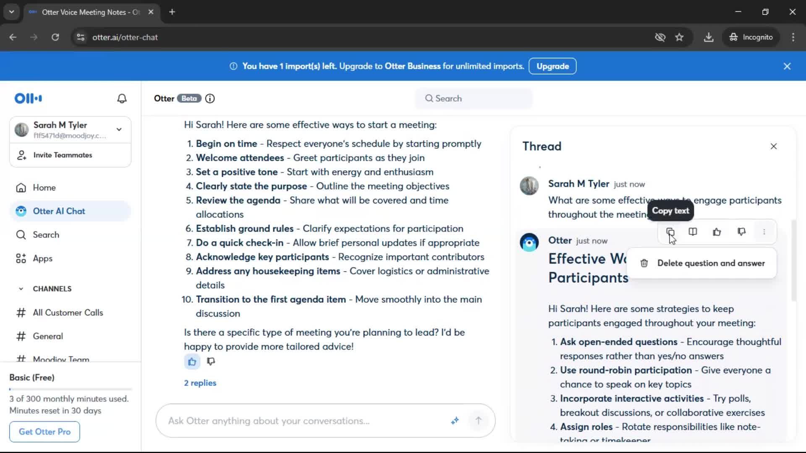The image size is (806, 453).
Task: Close the Thread panel
Action: tap(774, 146)
